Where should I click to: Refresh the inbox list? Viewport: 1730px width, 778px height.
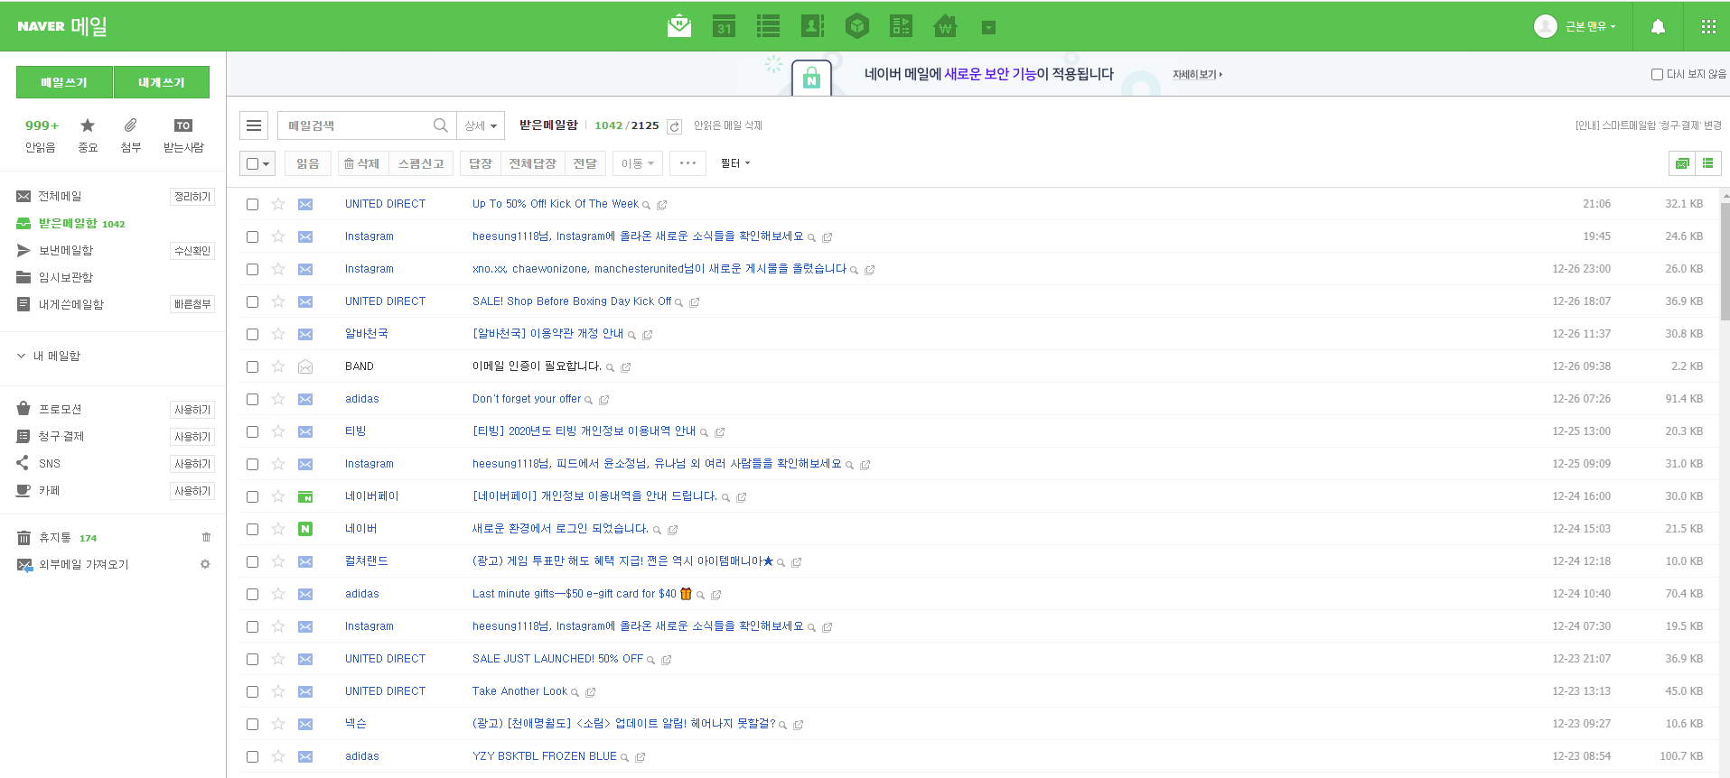coord(674,126)
